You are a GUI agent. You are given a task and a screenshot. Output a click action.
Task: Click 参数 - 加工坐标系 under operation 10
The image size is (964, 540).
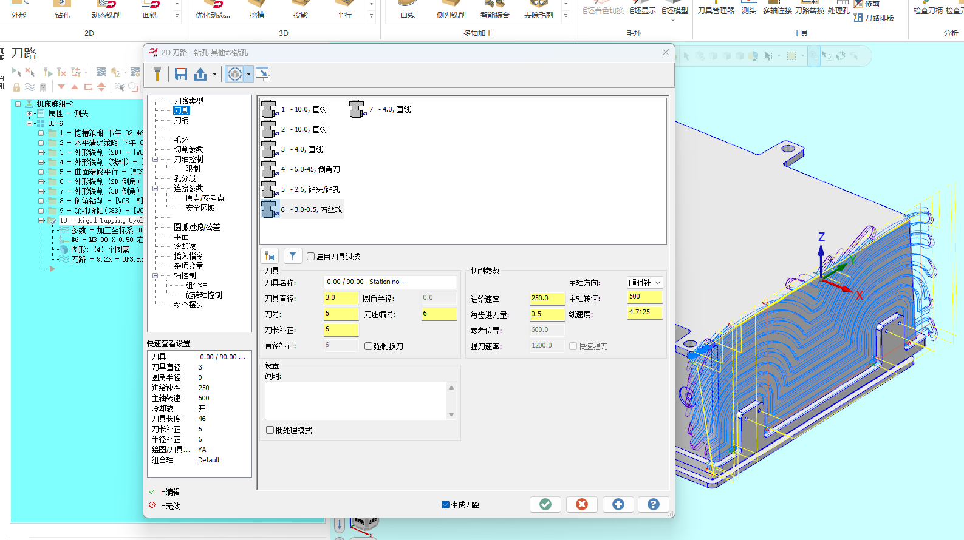coord(106,230)
